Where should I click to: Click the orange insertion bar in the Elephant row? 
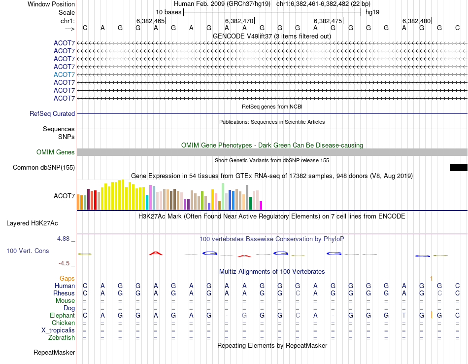pyautogui.click(x=432, y=315)
